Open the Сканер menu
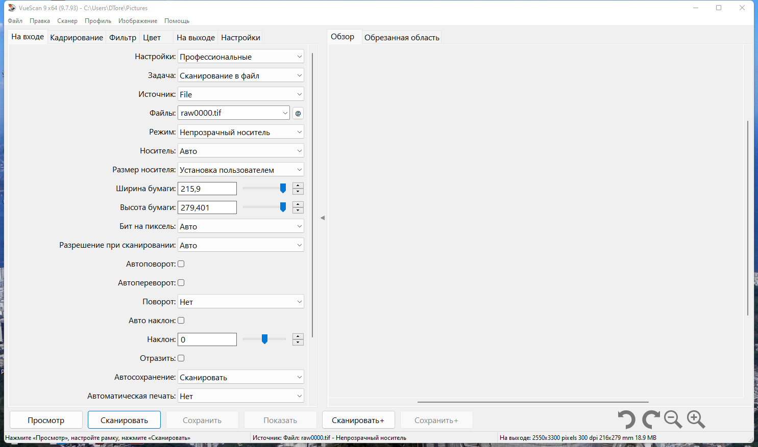Image resolution: width=758 pixels, height=447 pixels. (x=67, y=21)
